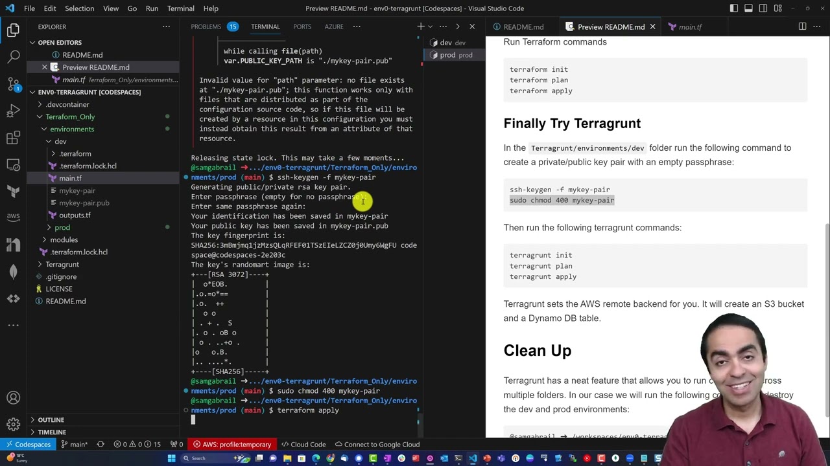The image size is (830, 466).
Task: Open the Selection menu
Action: pos(79,8)
